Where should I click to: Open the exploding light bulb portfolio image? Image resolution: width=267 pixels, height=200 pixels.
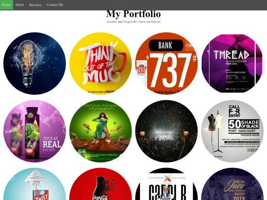coord(35,63)
